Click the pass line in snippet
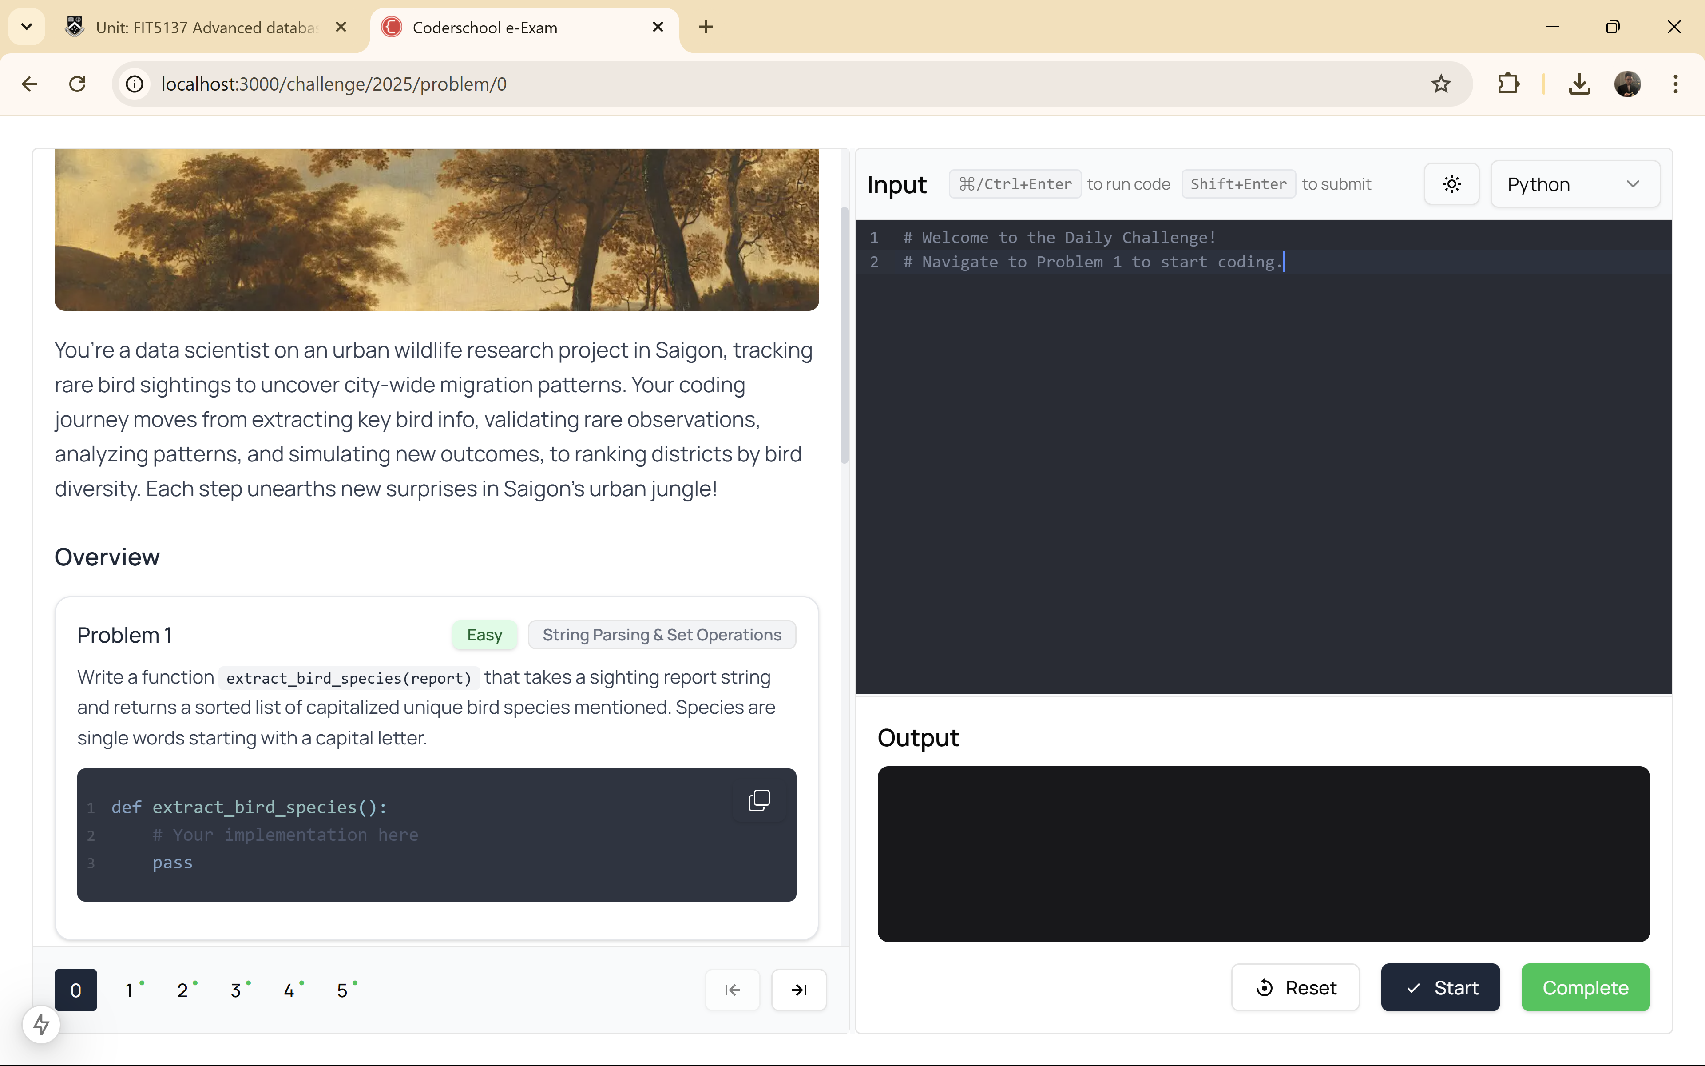Screen dimensions: 1705x1066 [x=173, y=863]
